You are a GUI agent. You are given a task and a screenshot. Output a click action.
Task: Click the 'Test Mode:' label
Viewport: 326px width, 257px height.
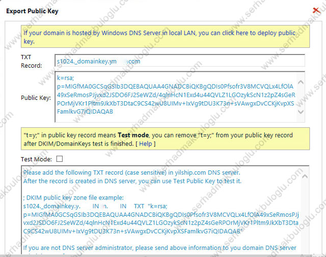[x=34, y=159]
